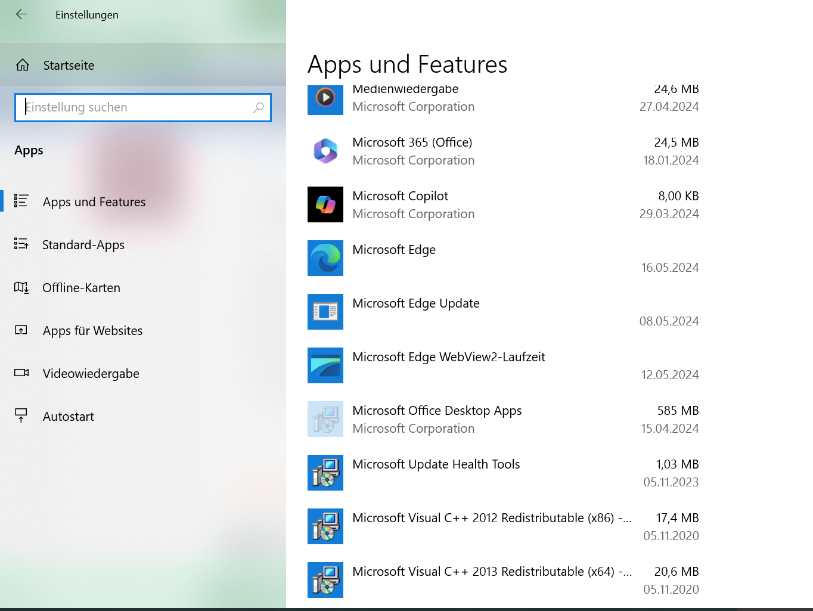
Task: Select Visual C++ 2012 Redistributable (x86) name
Action: [x=492, y=518]
